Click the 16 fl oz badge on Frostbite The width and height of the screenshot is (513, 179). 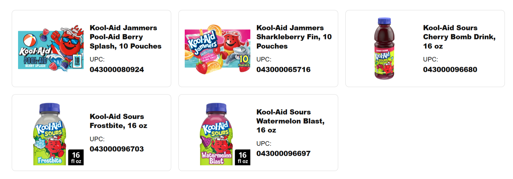click(76, 157)
